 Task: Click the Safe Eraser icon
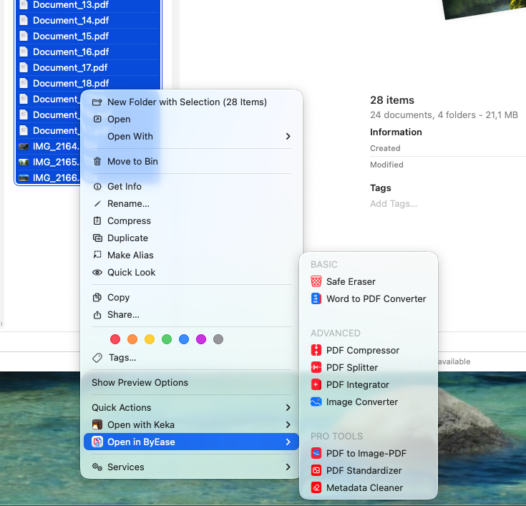point(316,281)
